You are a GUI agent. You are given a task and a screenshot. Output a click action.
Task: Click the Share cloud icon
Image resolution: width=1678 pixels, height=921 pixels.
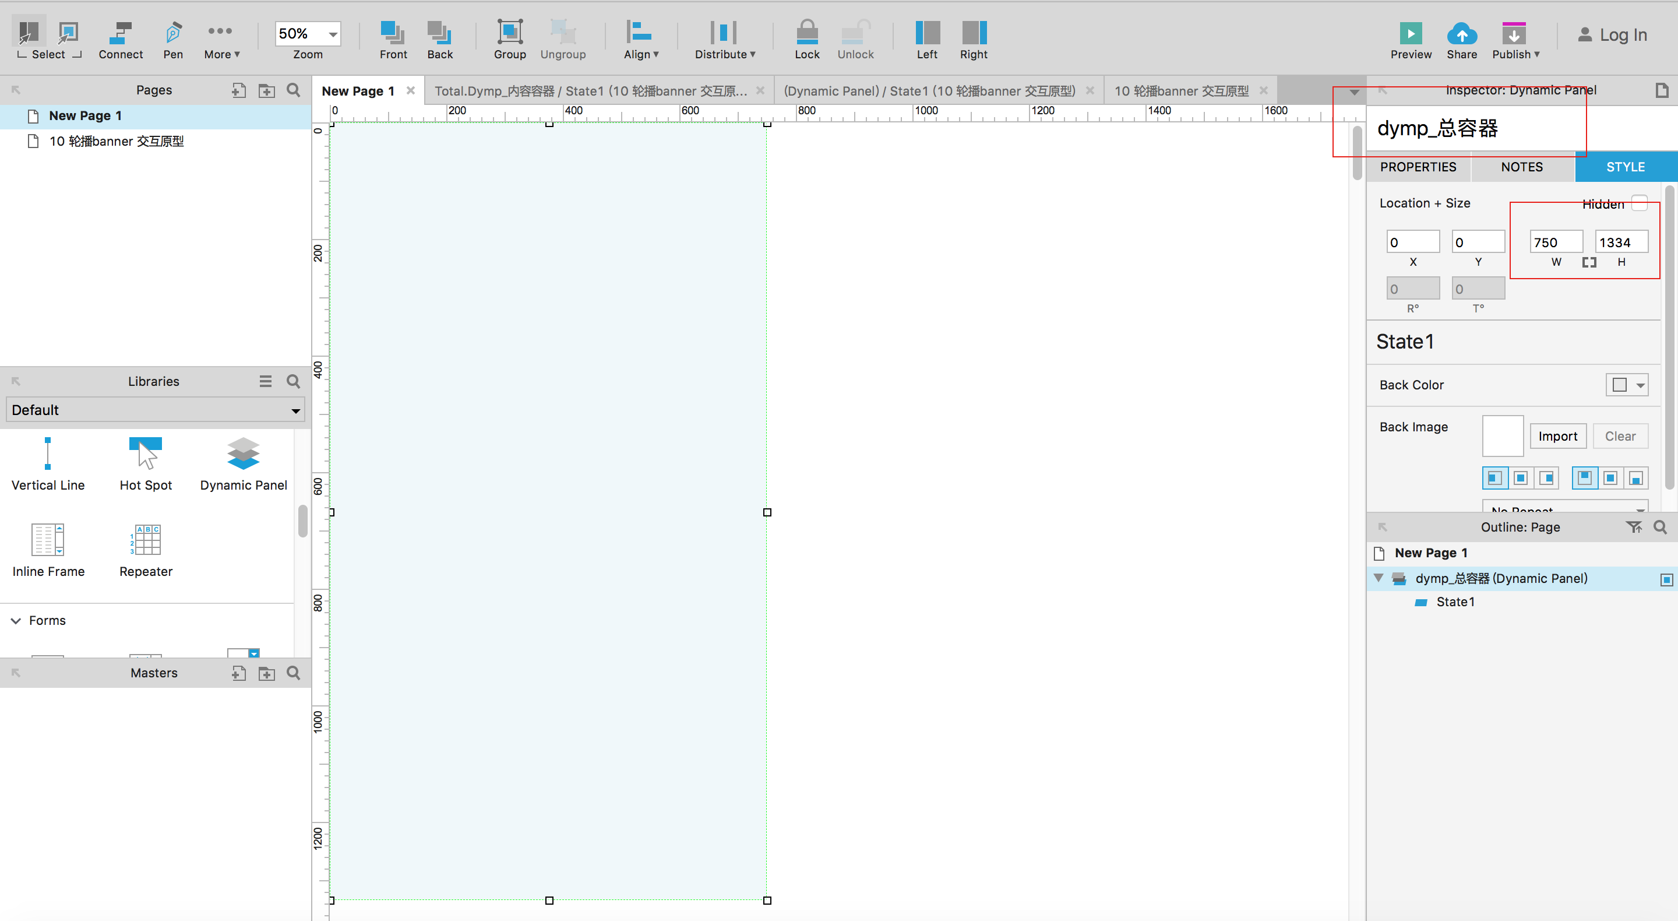coord(1461,34)
